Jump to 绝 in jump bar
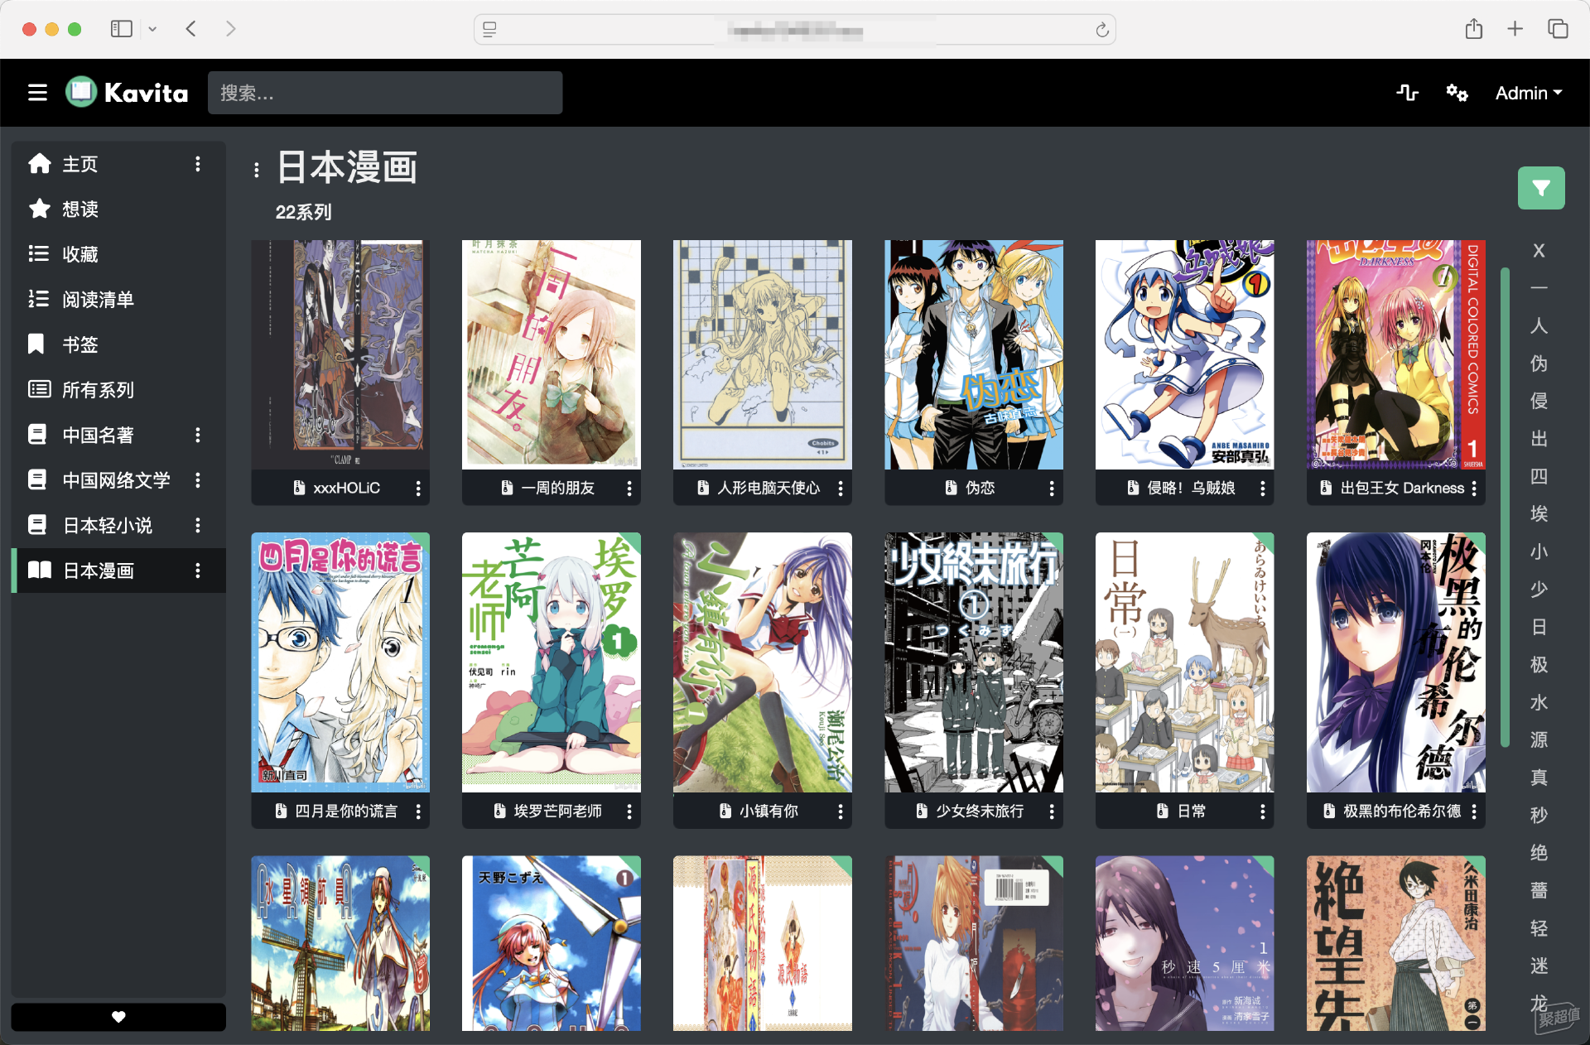Image resolution: width=1590 pixels, height=1045 pixels. [1539, 853]
